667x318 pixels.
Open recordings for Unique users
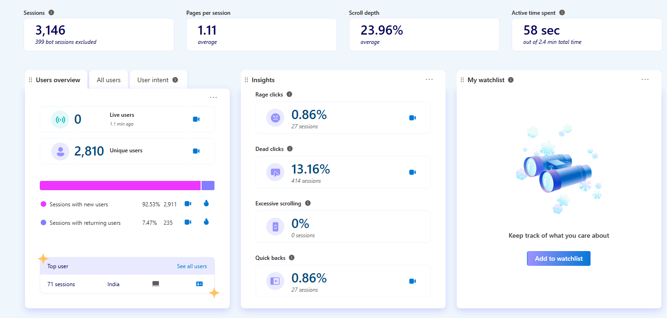click(x=196, y=151)
